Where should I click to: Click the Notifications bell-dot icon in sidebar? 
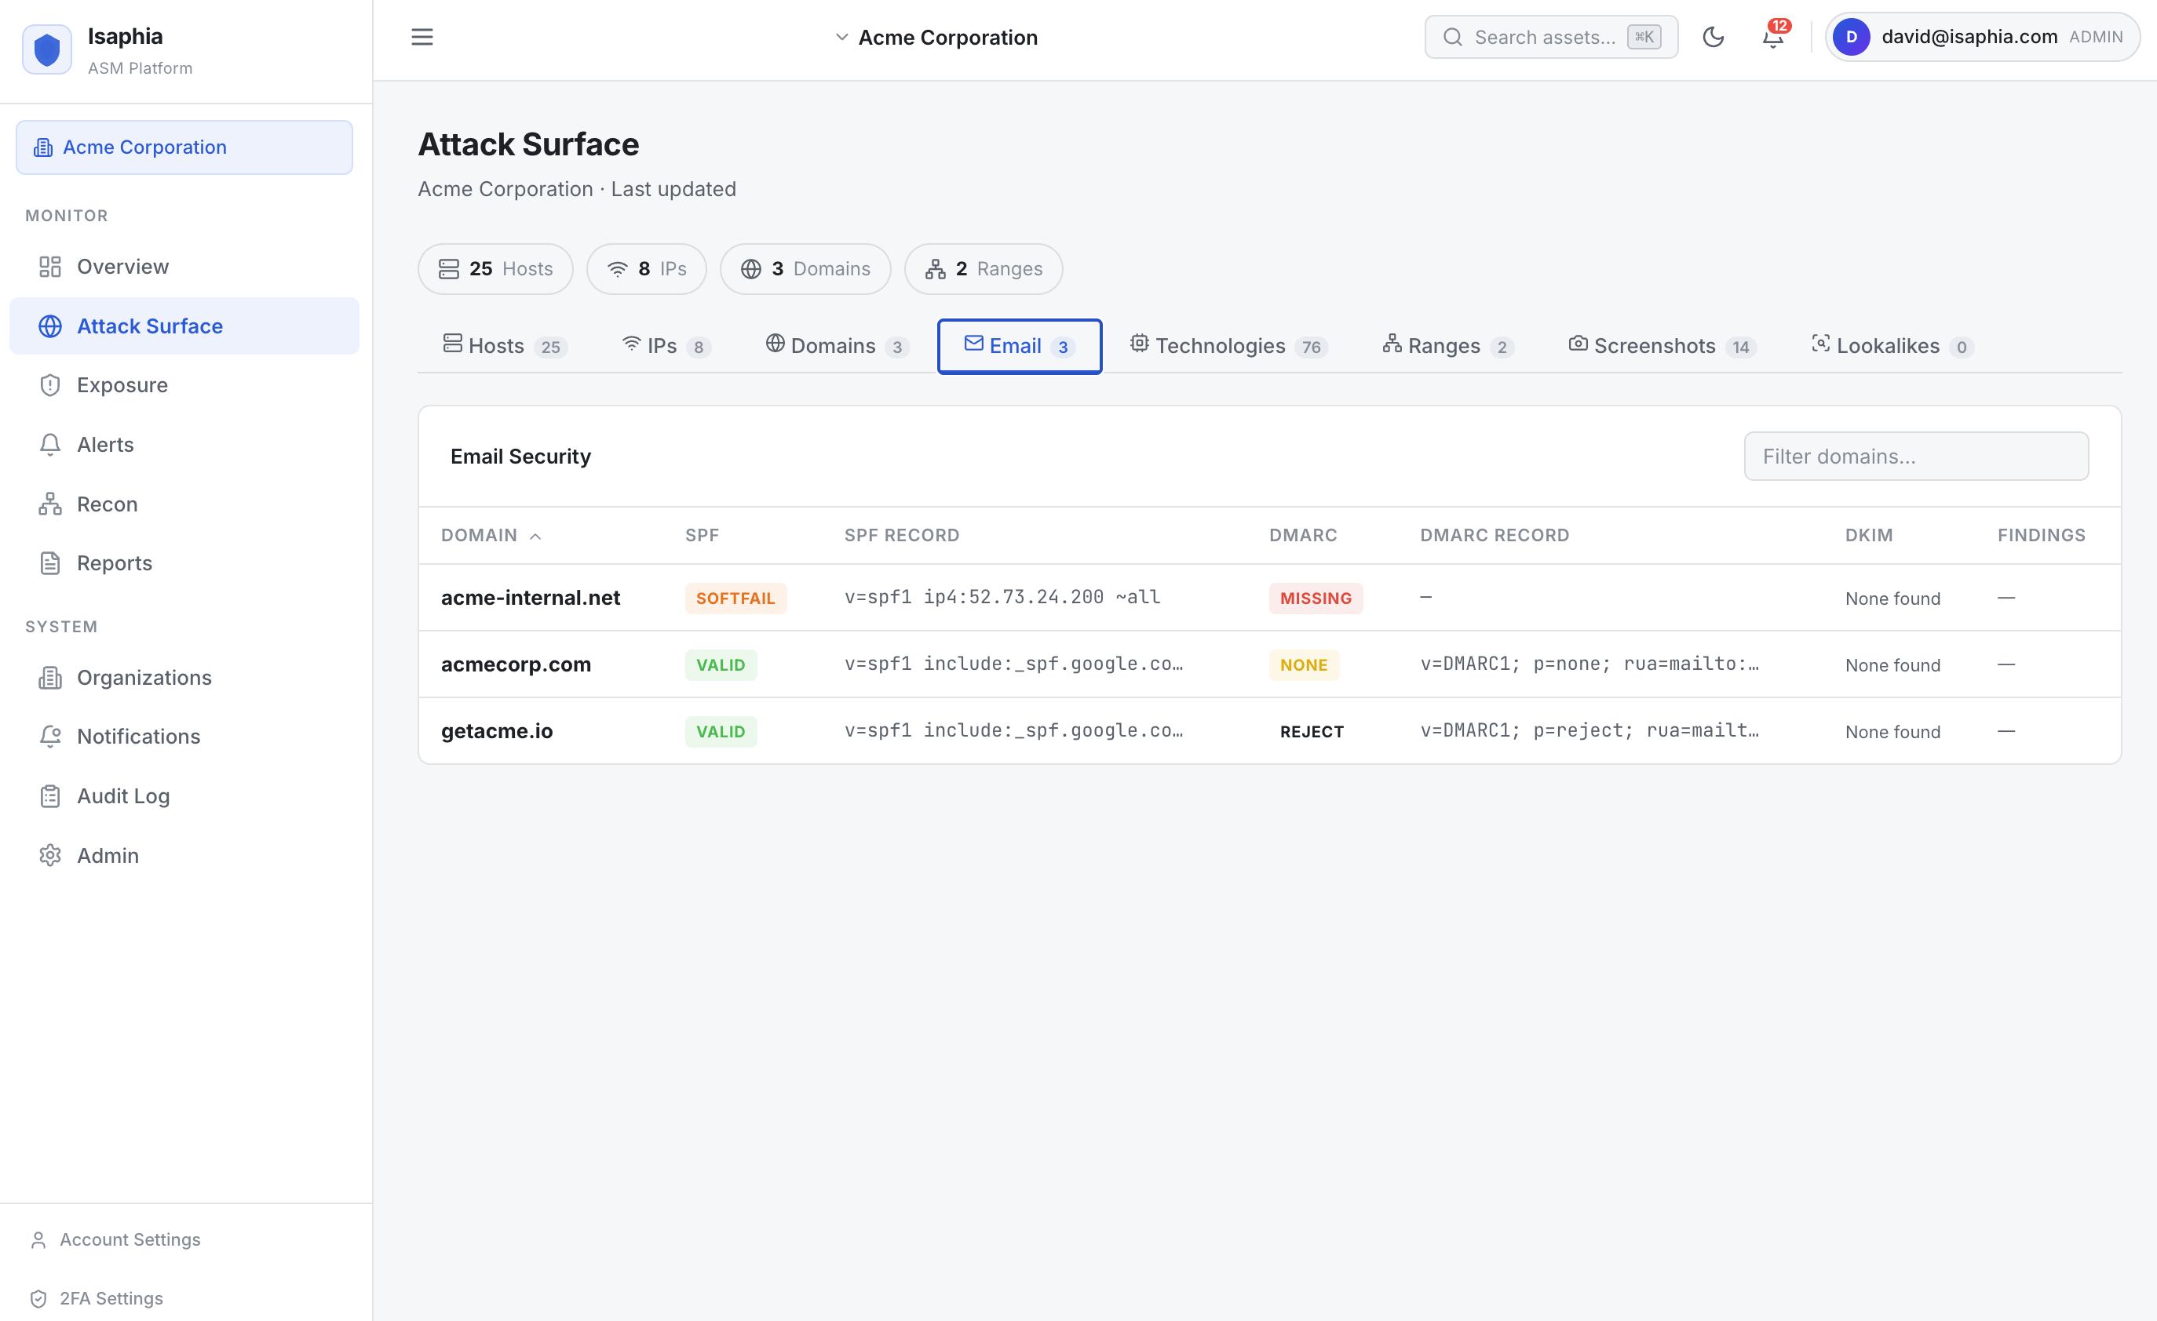50,737
